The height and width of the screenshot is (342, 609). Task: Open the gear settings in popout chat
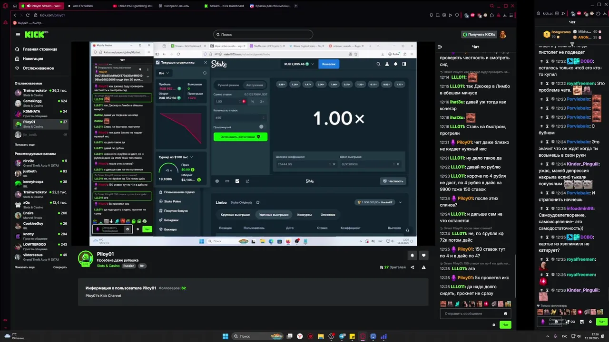[590, 322]
